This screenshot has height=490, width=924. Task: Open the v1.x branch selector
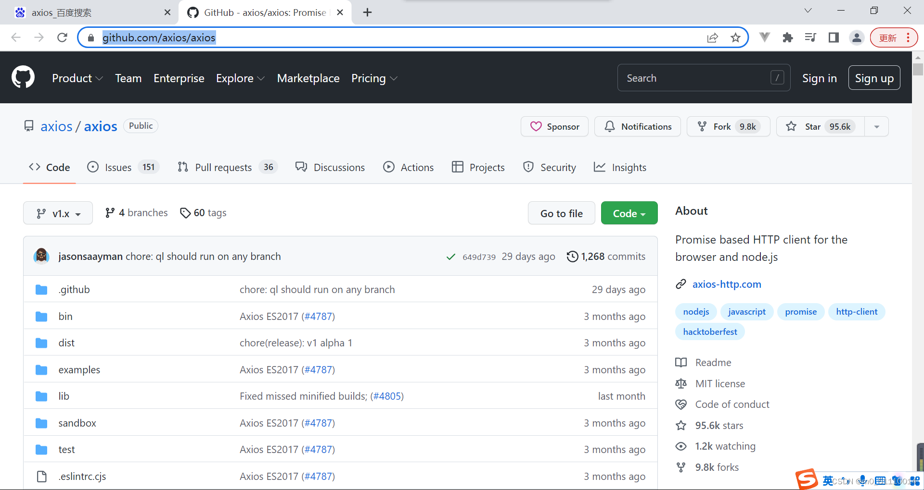tap(58, 213)
